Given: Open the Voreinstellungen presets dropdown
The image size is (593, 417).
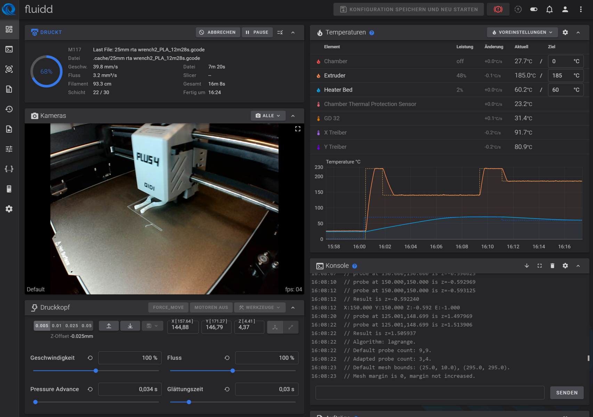Looking at the screenshot, I should 522,32.
